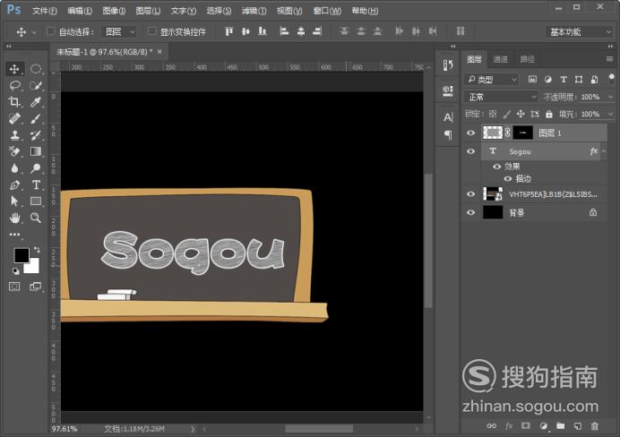Viewport: 620px width, 437px height.
Task: Select the Lasso tool
Action: pyautogui.click(x=14, y=85)
